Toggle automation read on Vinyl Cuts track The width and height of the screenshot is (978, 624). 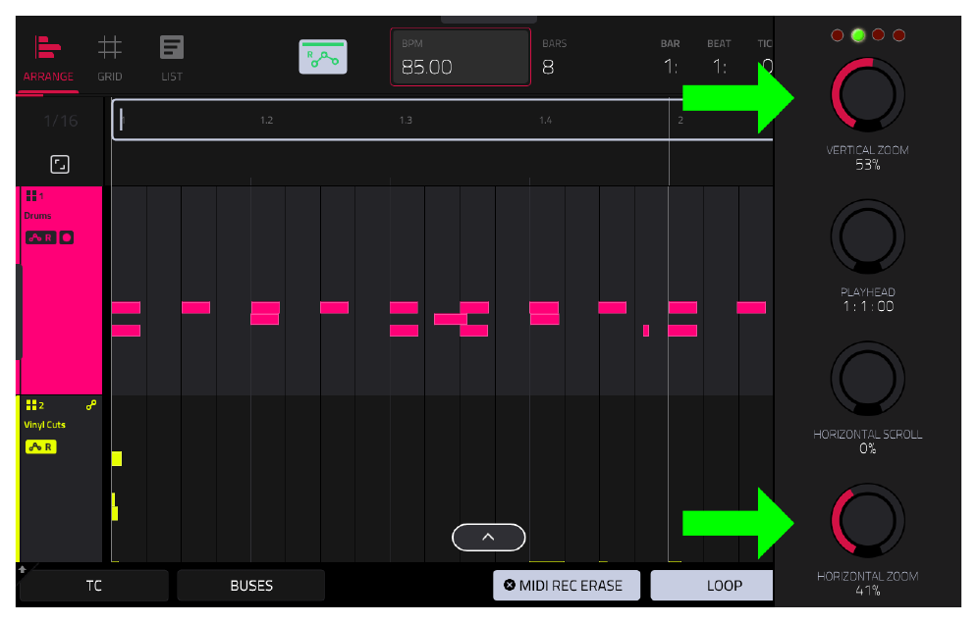[41, 447]
